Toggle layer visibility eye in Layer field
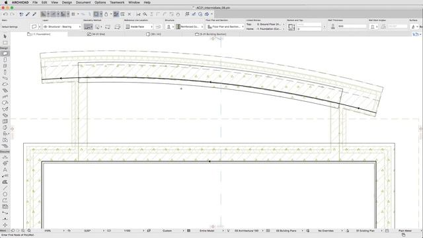The image size is (423, 238). [x=46, y=26]
